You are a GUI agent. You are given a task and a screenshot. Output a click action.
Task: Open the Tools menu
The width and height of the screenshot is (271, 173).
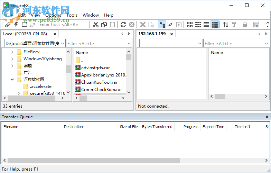coord(72,15)
